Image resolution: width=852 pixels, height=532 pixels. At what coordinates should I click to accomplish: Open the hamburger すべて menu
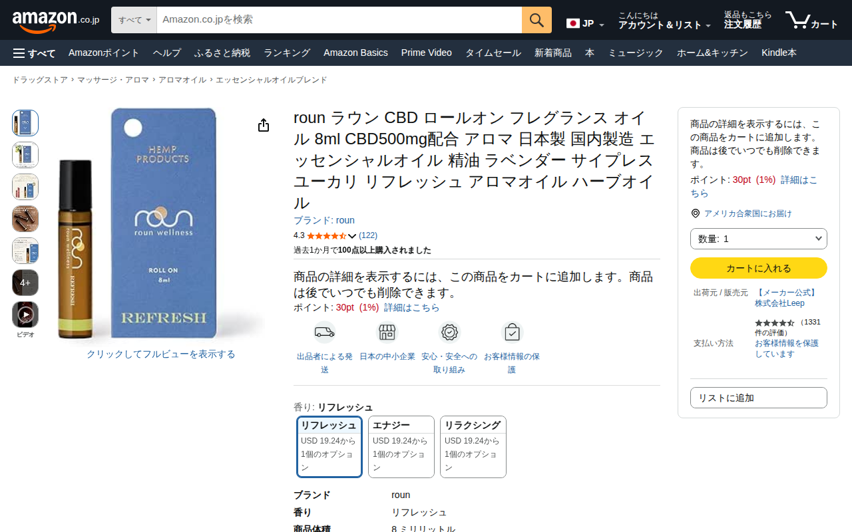tap(34, 53)
